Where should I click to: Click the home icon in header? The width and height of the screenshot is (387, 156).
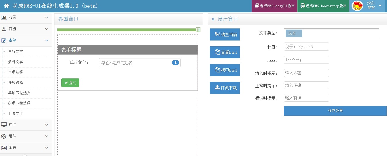pos(6,6)
